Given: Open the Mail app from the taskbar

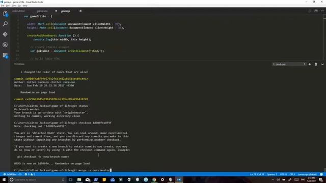Looking at the screenshot, I should (x=88, y=179).
